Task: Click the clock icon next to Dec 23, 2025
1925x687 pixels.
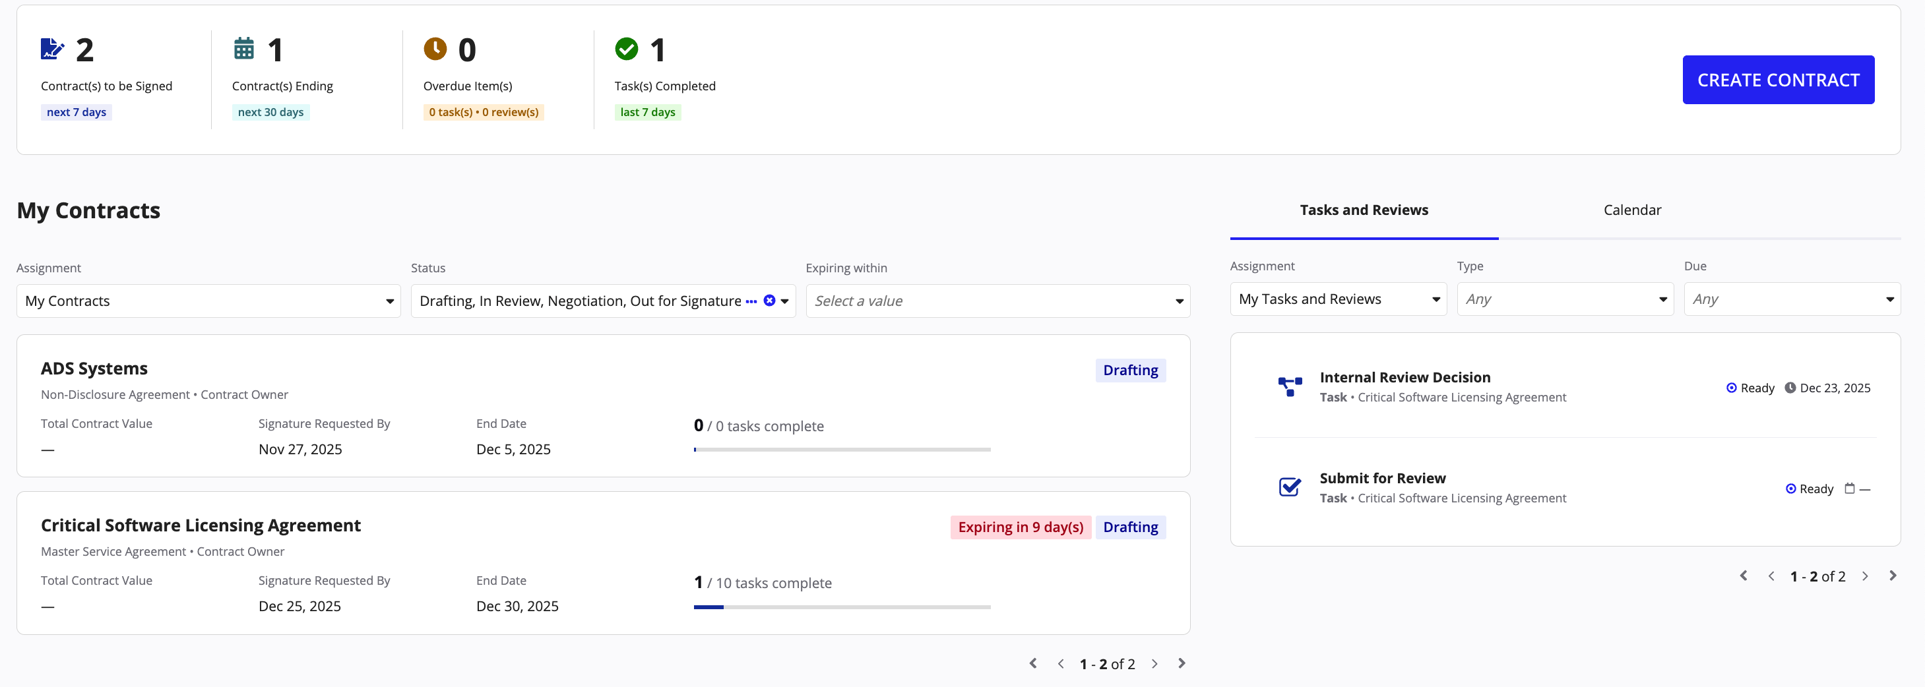Action: pyautogui.click(x=1790, y=388)
